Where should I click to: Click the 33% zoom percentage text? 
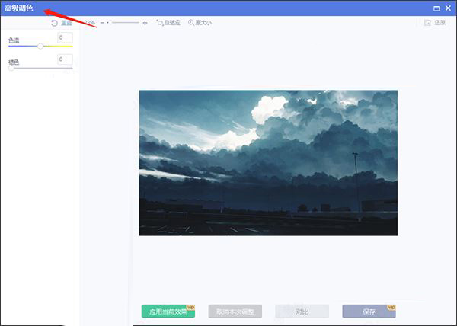click(x=89, y=23)
